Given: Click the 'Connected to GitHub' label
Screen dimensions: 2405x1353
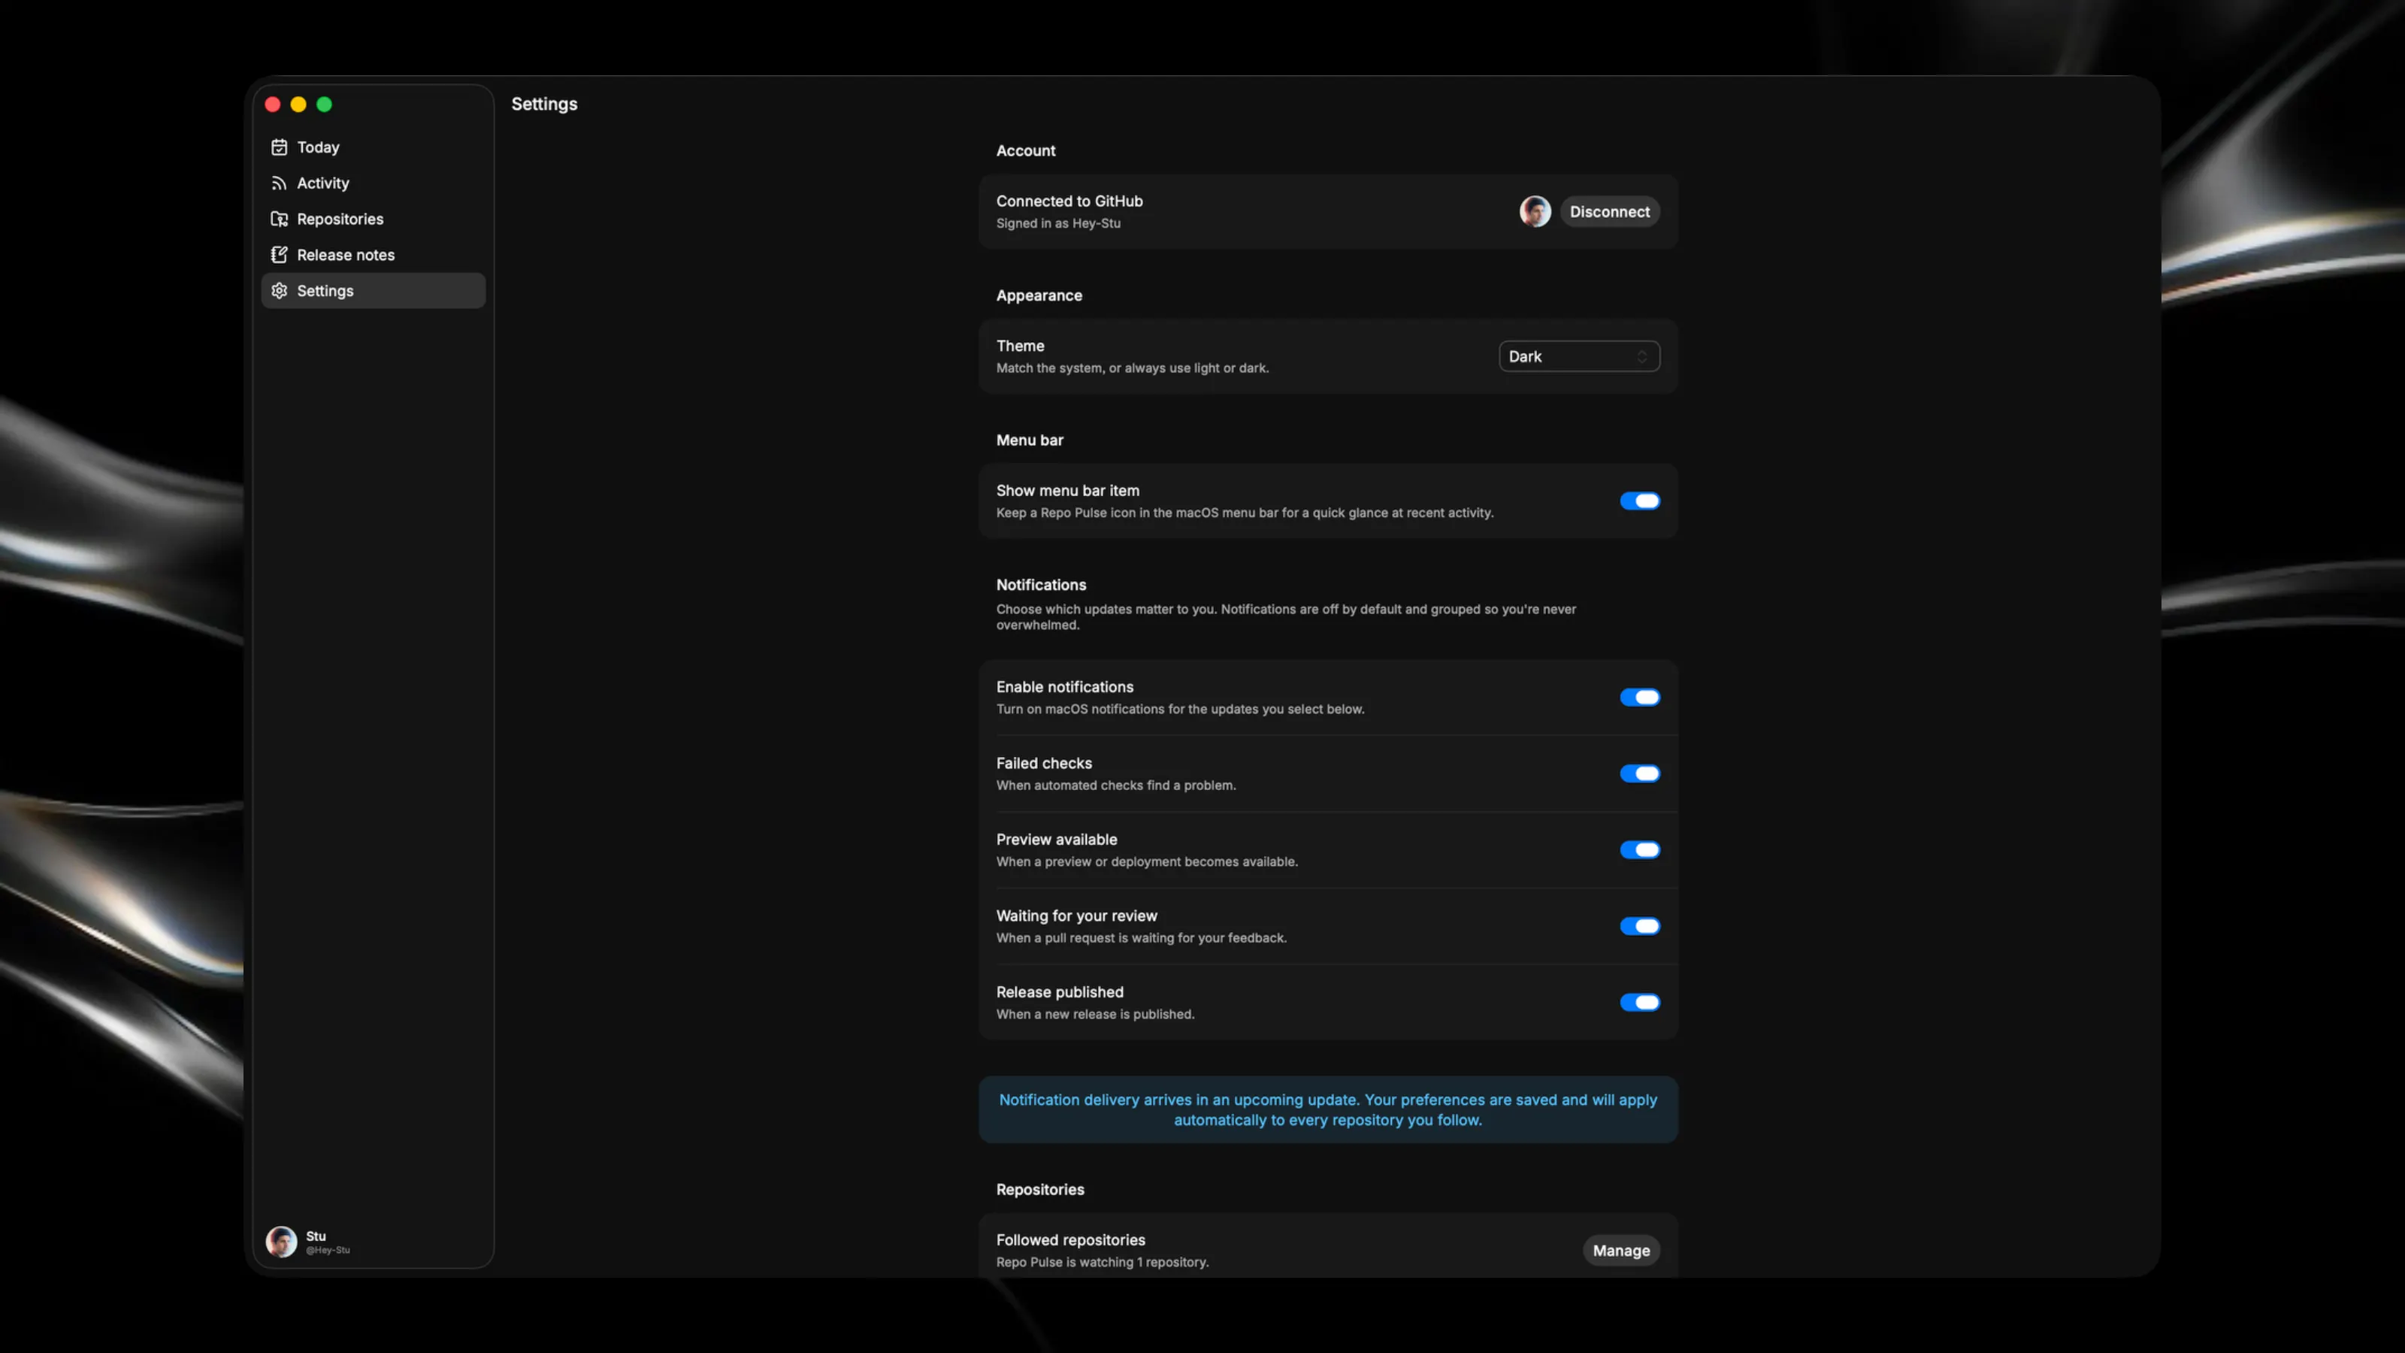Looking at the screenshot, I should (x=1069, y=201).
